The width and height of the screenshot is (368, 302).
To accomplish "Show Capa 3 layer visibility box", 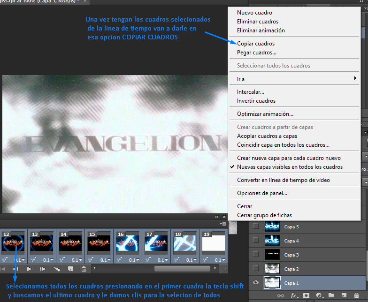I will pyautogui.click(x=256, y=254).
